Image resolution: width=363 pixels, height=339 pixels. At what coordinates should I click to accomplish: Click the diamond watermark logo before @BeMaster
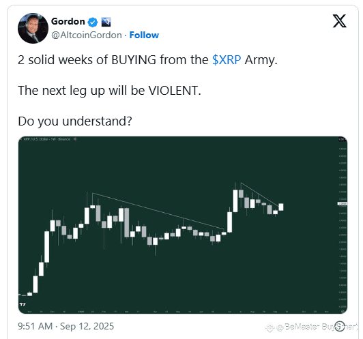(x=270, y=327)
